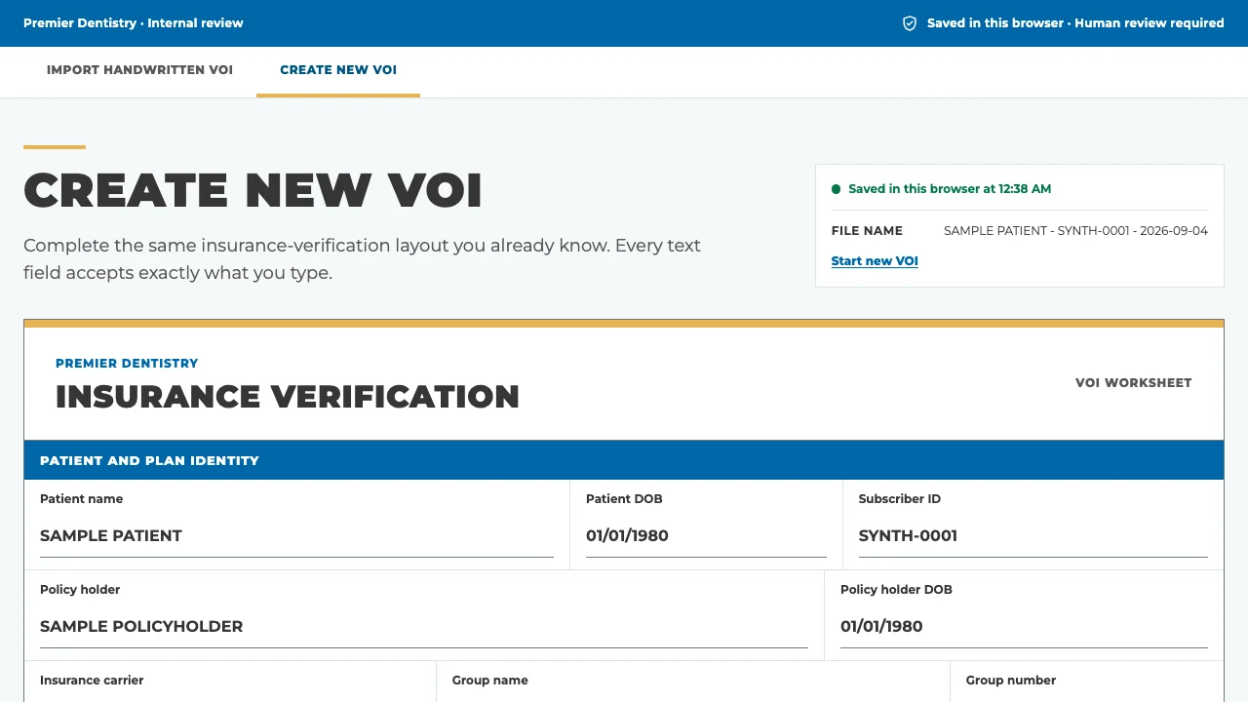This screenshot has height=702, width=1248.
Task: Click the file name SAMPLE PATIENT - SYNTH-0001 - 2026-09-04
Action: pos(1075,231)
